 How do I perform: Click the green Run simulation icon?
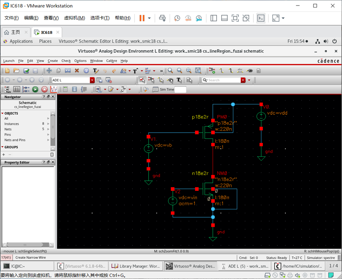point(35,89)
